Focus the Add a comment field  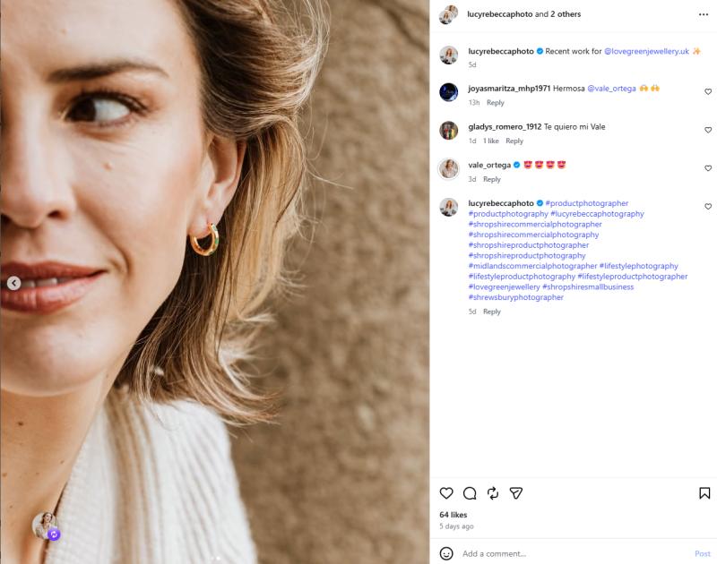[x=574, y=553]
